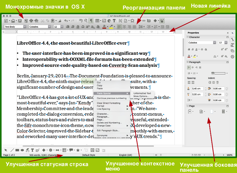237x173 pixels.
Task: Insert a text box with the T icon
Action: 114,21
